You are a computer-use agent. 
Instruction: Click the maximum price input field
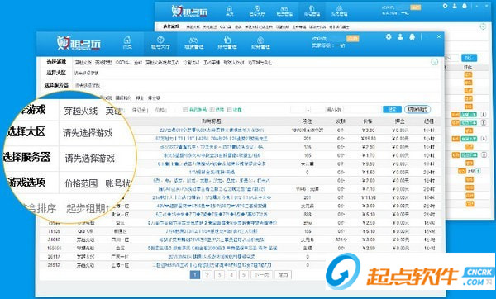pyautogui.click(x=317, y=110)
